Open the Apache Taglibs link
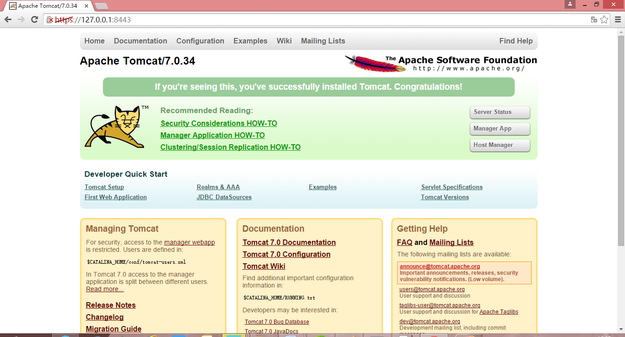625x337 pixels. tap(499, 312)
